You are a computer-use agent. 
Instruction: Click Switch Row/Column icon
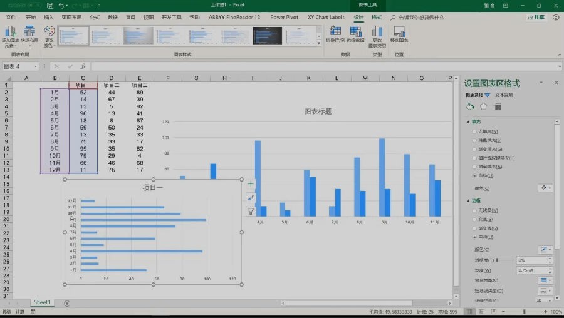(335, 34)
